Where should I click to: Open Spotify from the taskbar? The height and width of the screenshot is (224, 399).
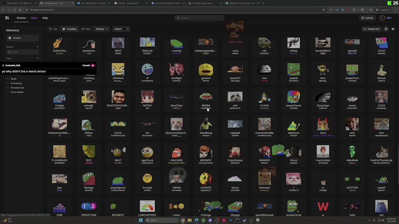coord(203,220)
